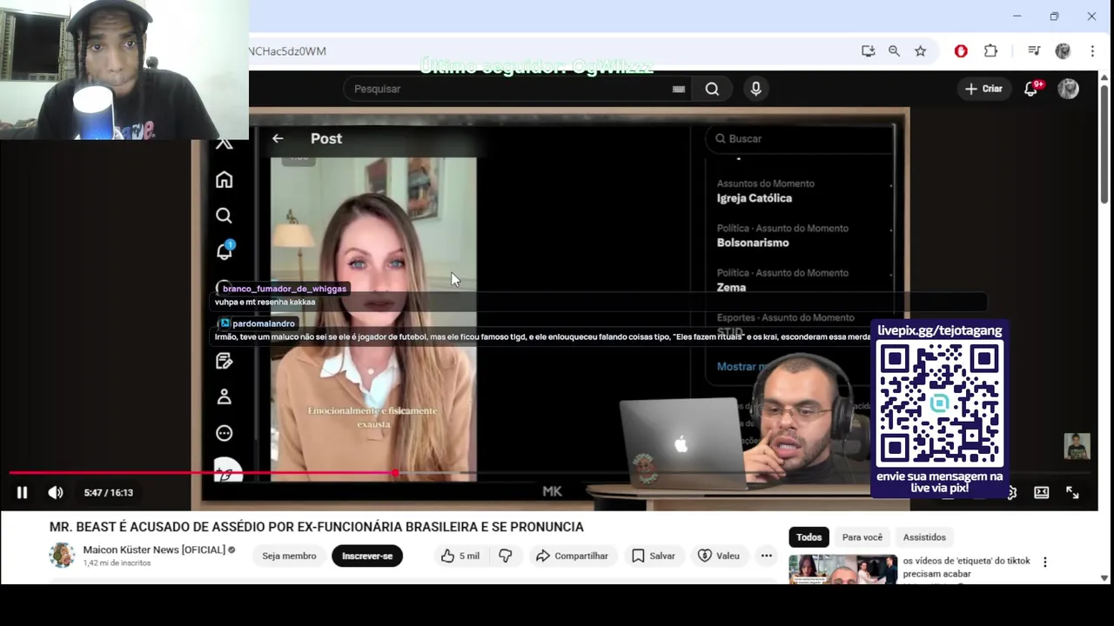The height and width of the screenshot is (626, 1114).
Task: Pause the YouTube video
Action: tap(22, 492)
